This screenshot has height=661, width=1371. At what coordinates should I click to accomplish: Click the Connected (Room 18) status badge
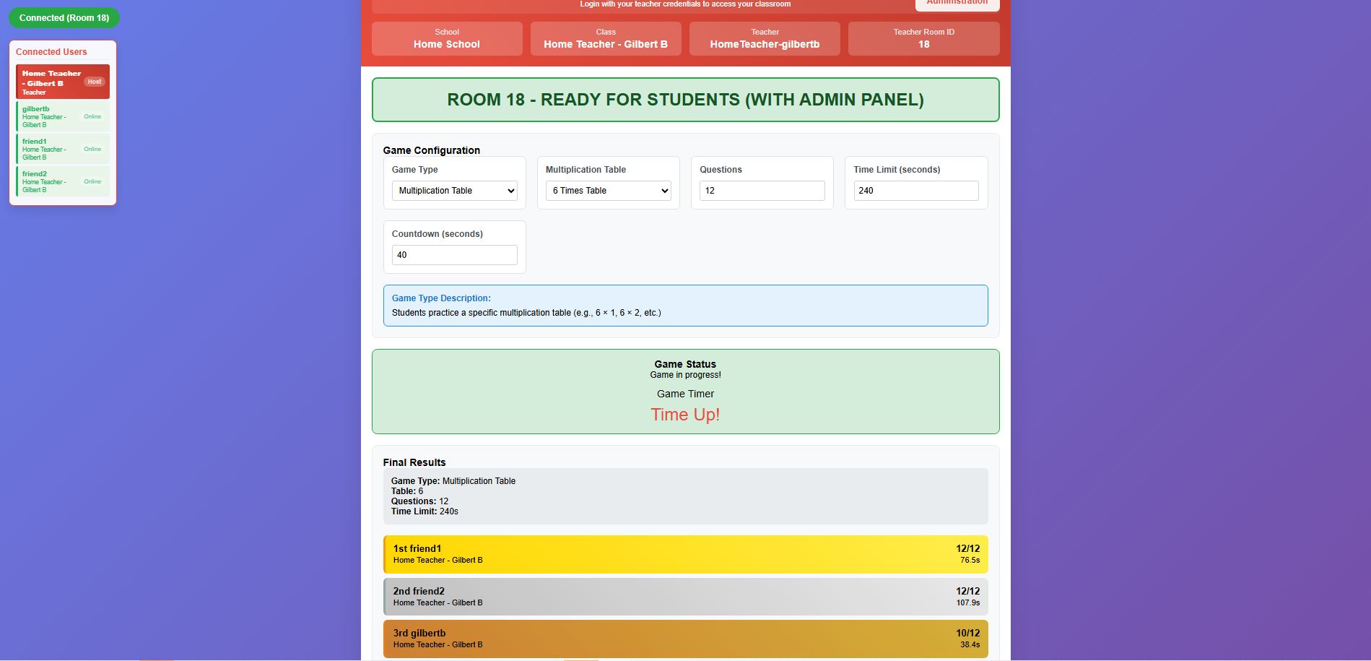pos(64,18)
